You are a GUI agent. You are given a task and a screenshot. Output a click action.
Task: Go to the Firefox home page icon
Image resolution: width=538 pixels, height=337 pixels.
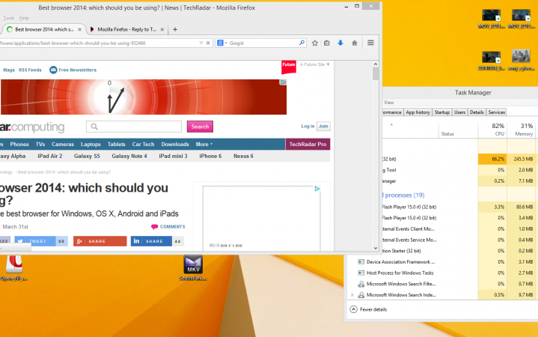355,43
